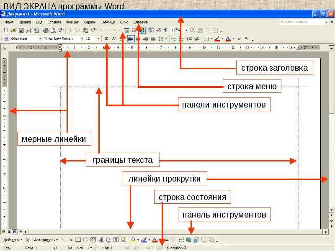Insert clip art from Drawing toolbar

[116, 240]
